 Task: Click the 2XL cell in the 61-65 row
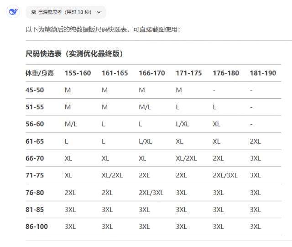tap(255, 141)
